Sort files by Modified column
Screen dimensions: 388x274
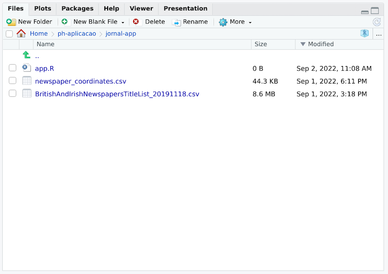click(x=321, y=44)
